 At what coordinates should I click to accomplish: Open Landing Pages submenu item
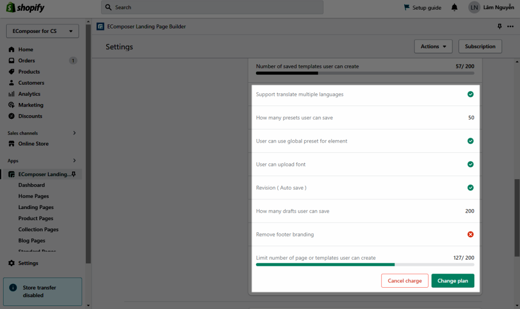tap(36, 208)
